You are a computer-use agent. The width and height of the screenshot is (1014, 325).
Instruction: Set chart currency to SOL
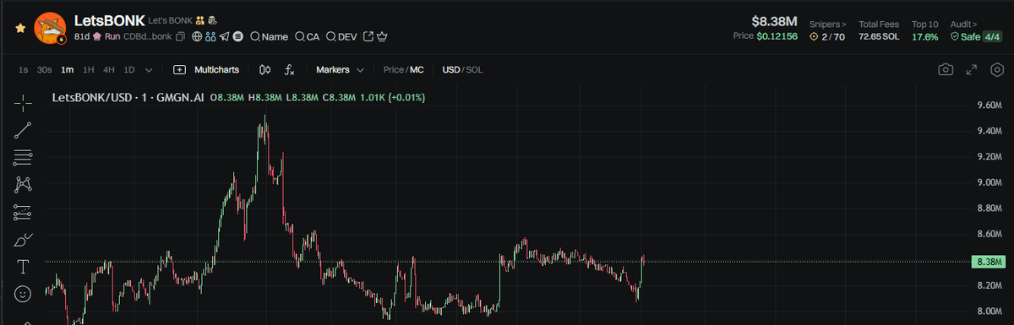tap(474, 69)
